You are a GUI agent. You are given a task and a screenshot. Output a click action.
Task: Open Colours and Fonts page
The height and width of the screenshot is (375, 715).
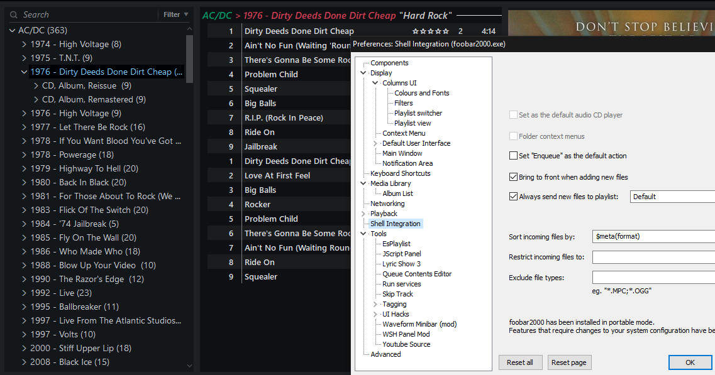(x=422, y=93)
